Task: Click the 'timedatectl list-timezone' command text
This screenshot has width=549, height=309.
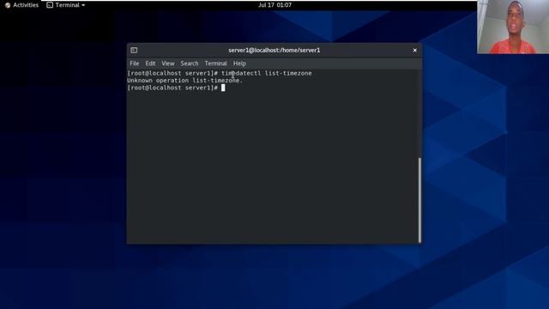Action: (267, 73)
